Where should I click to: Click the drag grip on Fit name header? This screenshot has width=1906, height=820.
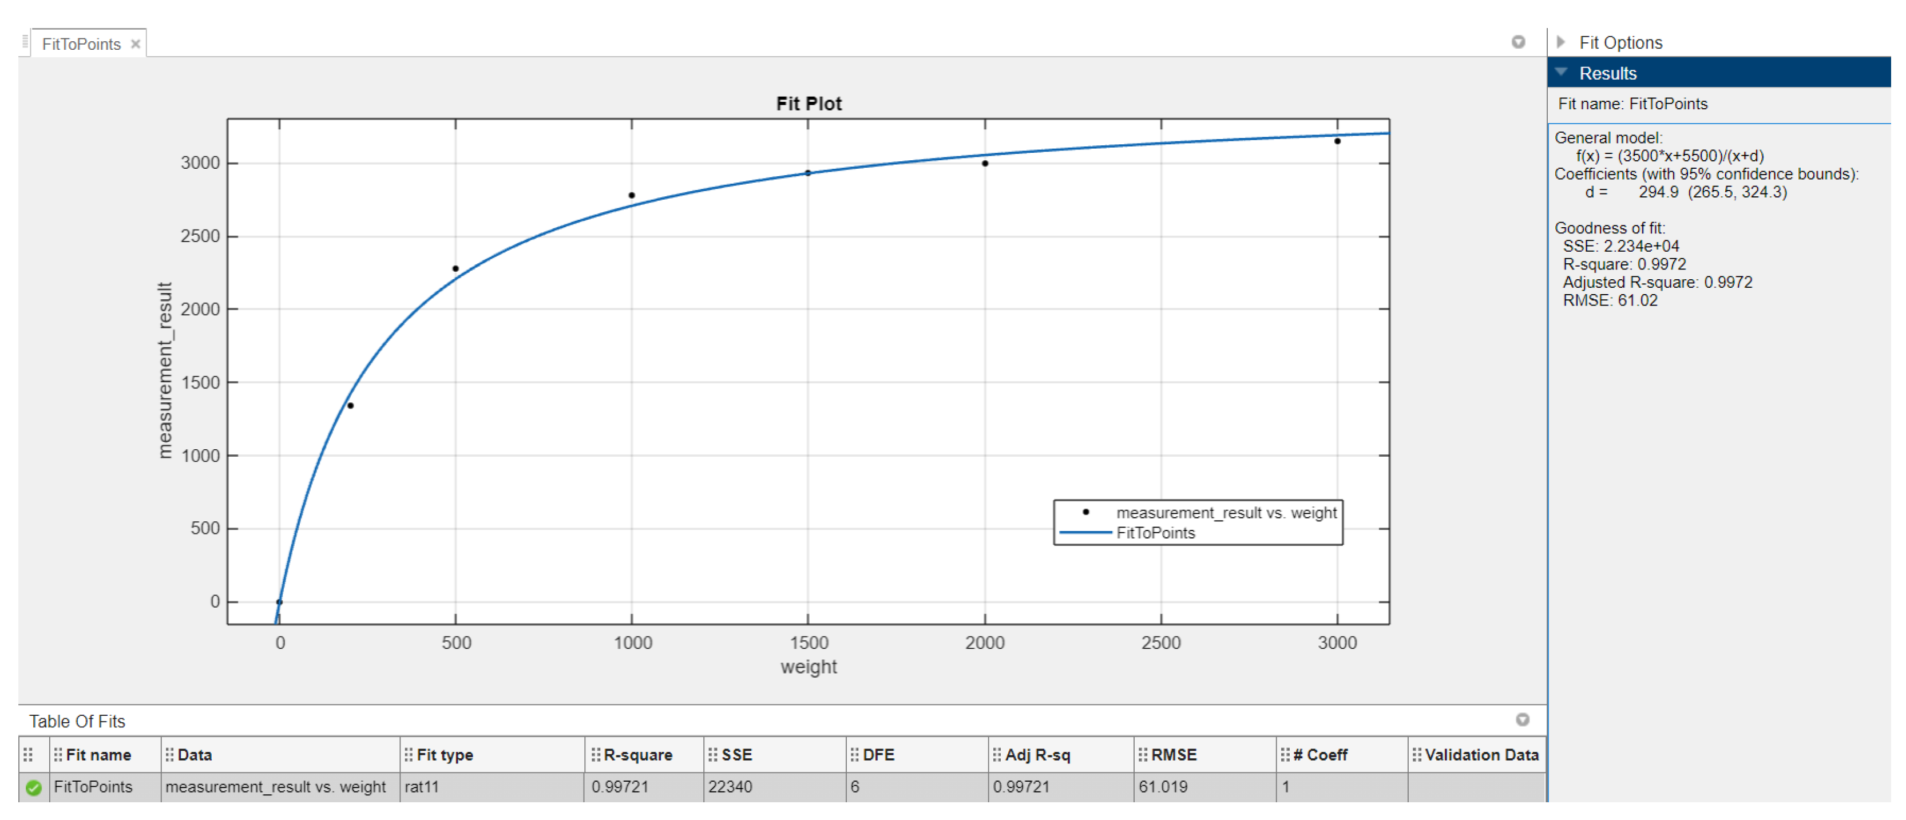tap(58, 755)
